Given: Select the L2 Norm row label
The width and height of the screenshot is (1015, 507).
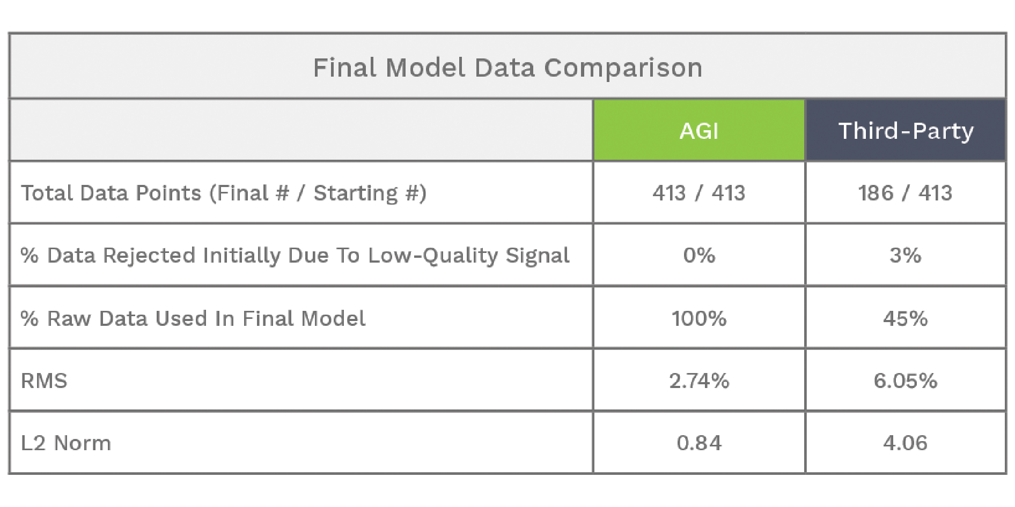Looking at the screenshot, I should (66, 443).
